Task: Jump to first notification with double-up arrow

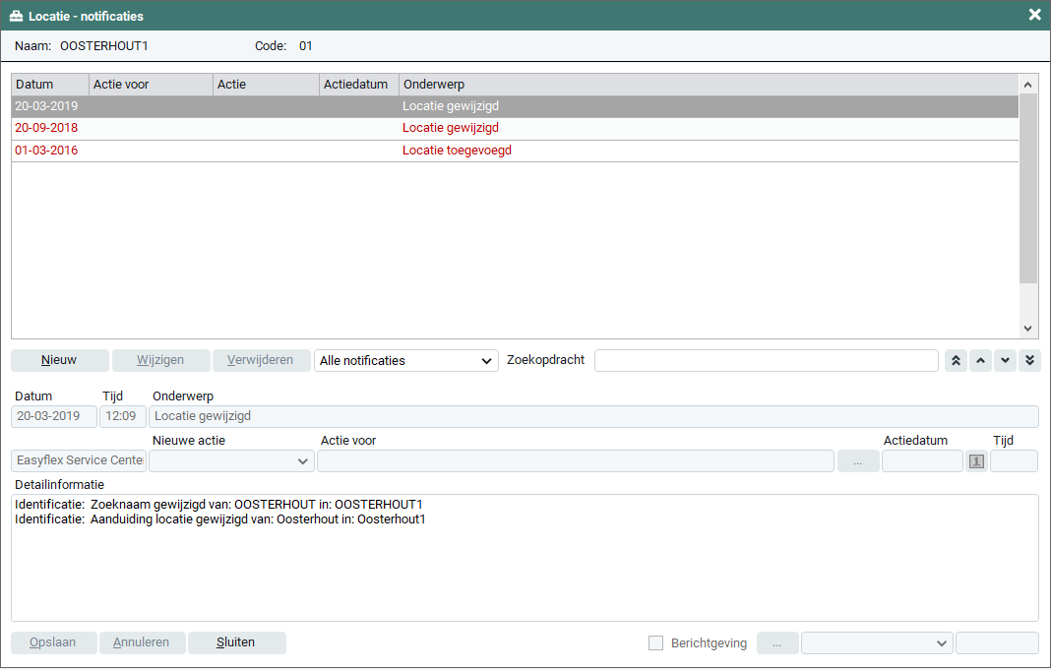Action: click(x=955, y=361)
